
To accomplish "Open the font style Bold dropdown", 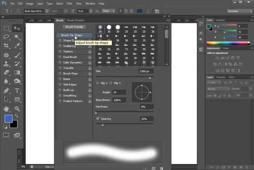I will point(65,11).
